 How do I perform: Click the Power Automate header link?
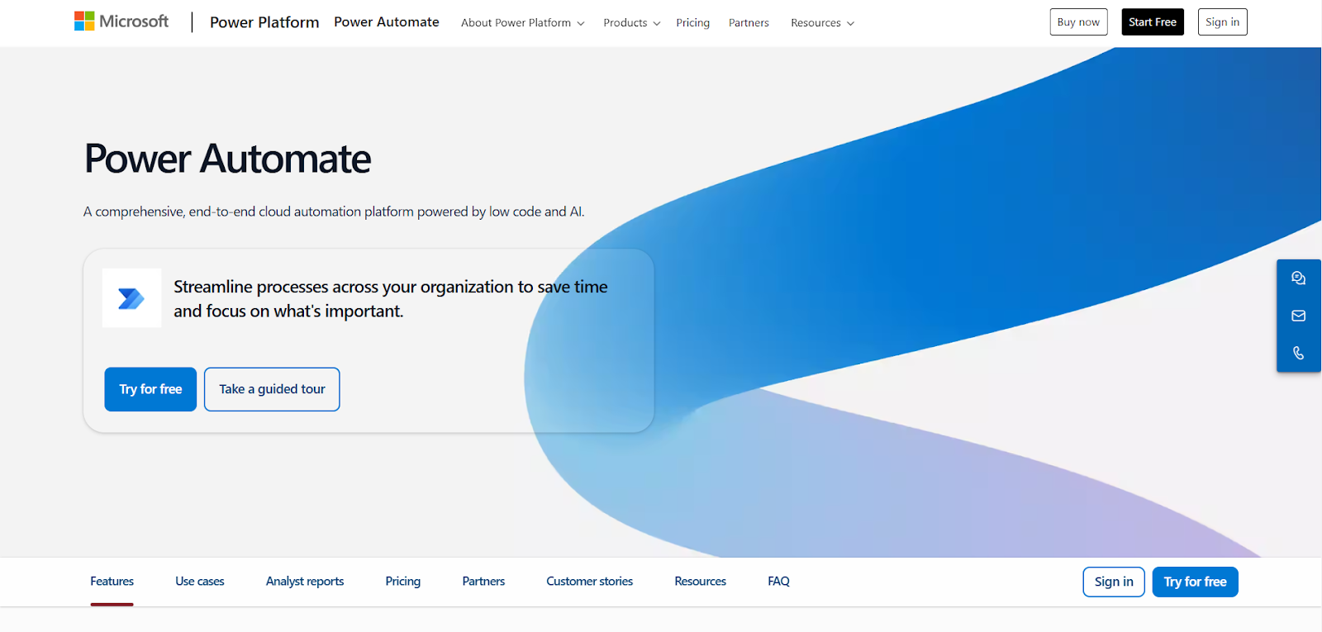point(387,22)
